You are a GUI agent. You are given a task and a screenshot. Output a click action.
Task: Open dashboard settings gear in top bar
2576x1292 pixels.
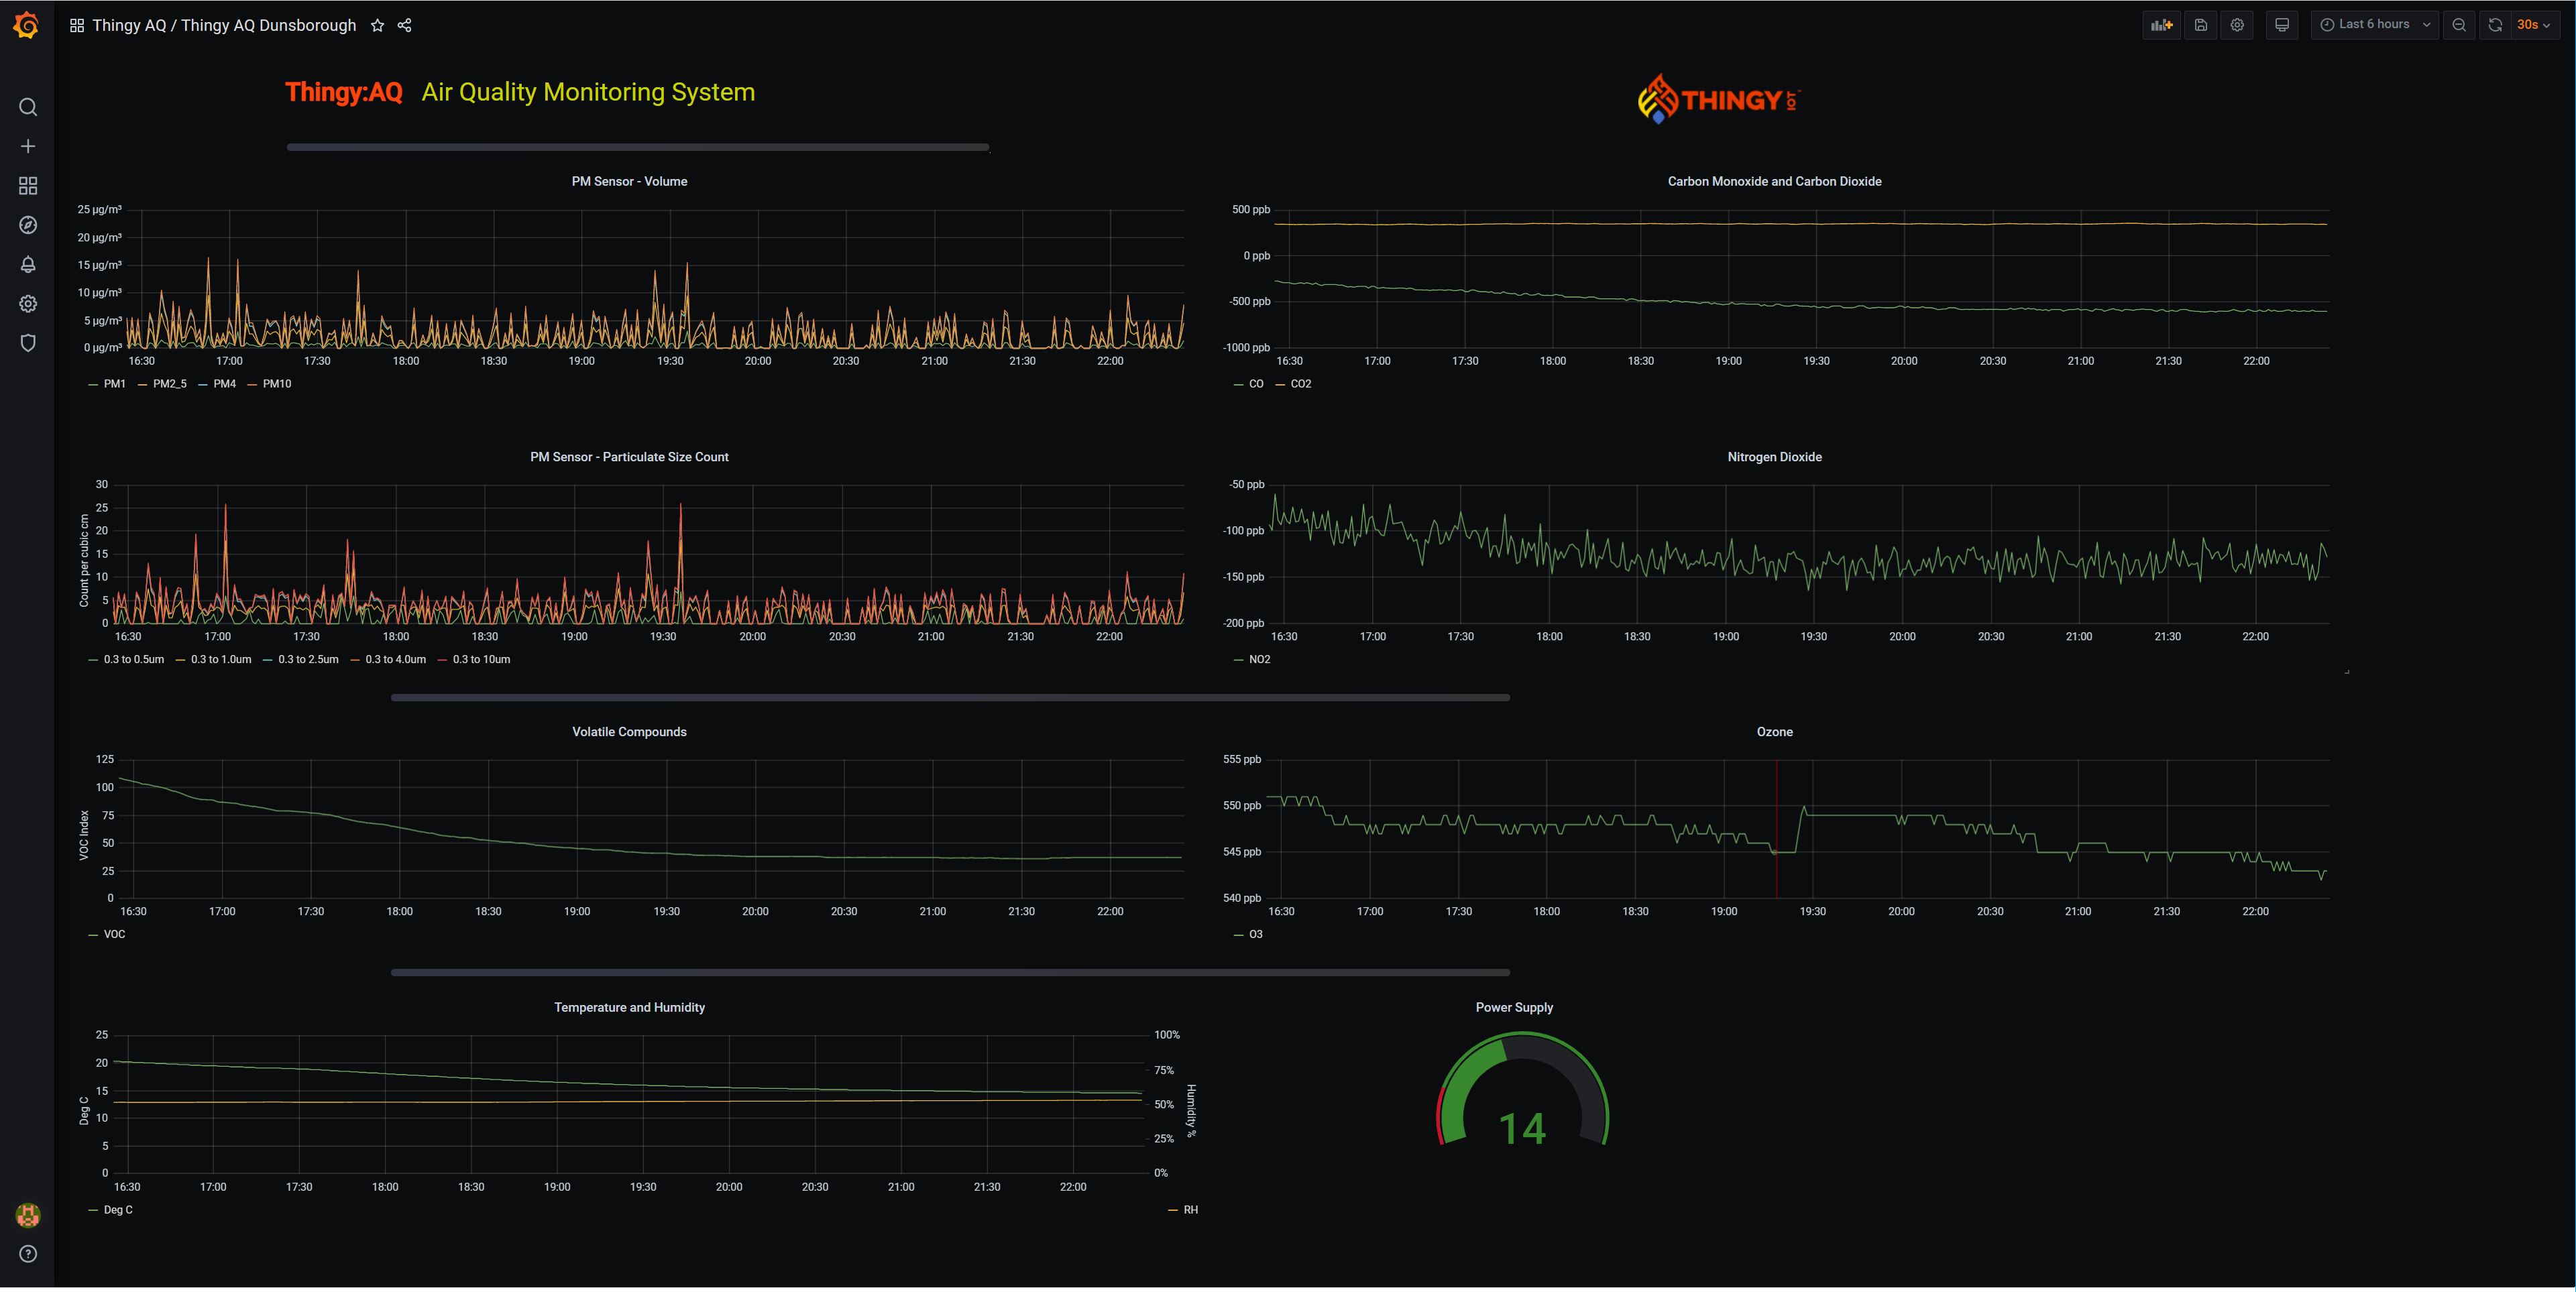tap(2237, 25)
